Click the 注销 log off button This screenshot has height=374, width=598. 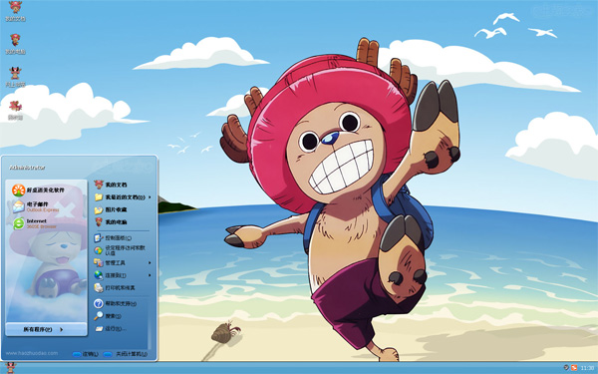[x=86, y=354]
